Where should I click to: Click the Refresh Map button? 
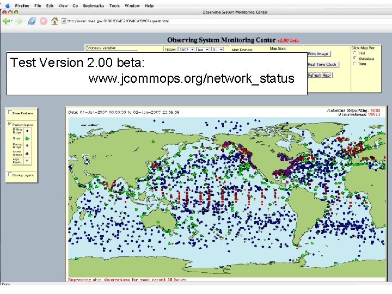pyautogui.click(x=320, y=75)
